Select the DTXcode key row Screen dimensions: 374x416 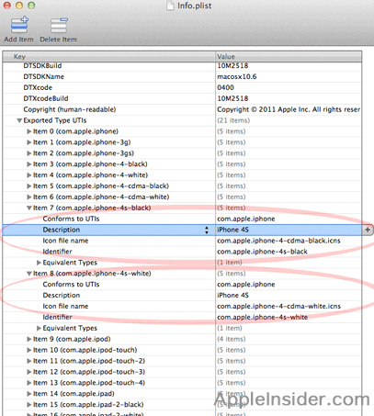[38, 88]
